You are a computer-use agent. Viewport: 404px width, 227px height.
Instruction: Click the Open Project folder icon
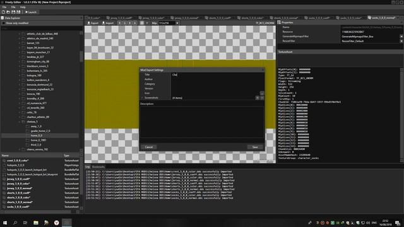coord(8,12)
